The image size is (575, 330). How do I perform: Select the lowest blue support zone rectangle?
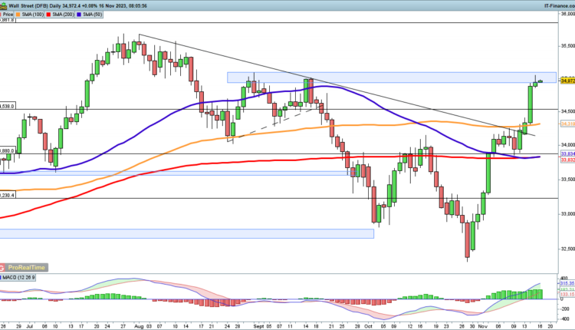tap(186, 233)
